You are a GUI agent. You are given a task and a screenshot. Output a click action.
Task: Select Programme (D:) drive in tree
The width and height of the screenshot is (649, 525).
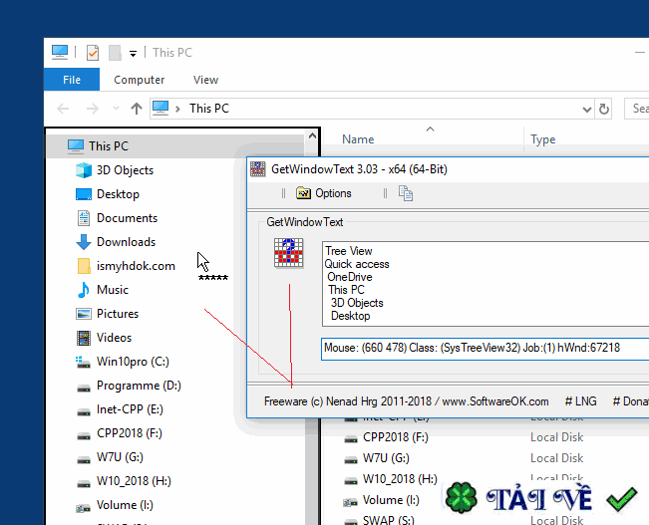139,386
